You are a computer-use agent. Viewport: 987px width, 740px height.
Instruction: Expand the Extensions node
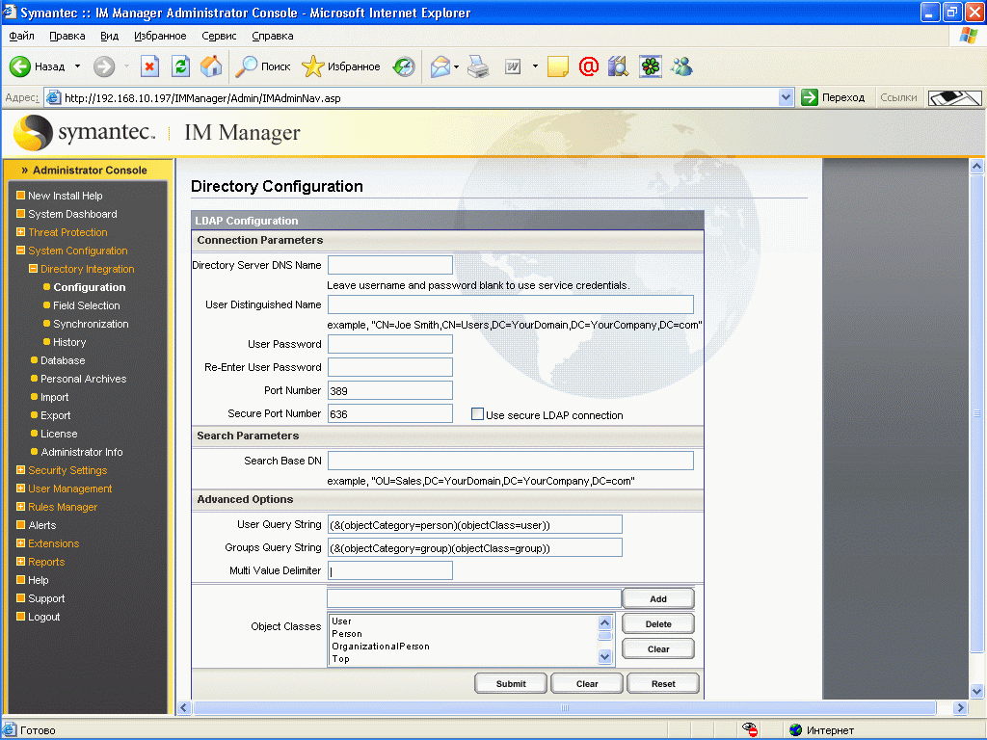pyautogui.click(x=20, y=542)
